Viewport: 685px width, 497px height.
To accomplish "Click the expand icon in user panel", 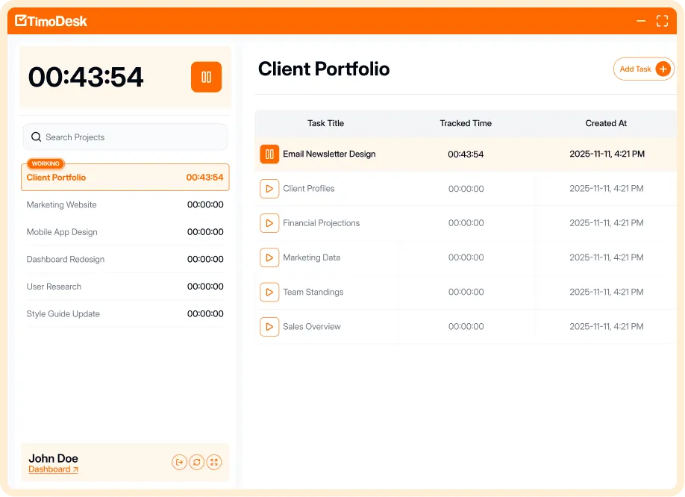I will [x=214, y=463].
